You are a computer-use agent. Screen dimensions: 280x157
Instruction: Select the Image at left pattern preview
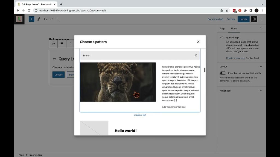(x=140, y=84)
